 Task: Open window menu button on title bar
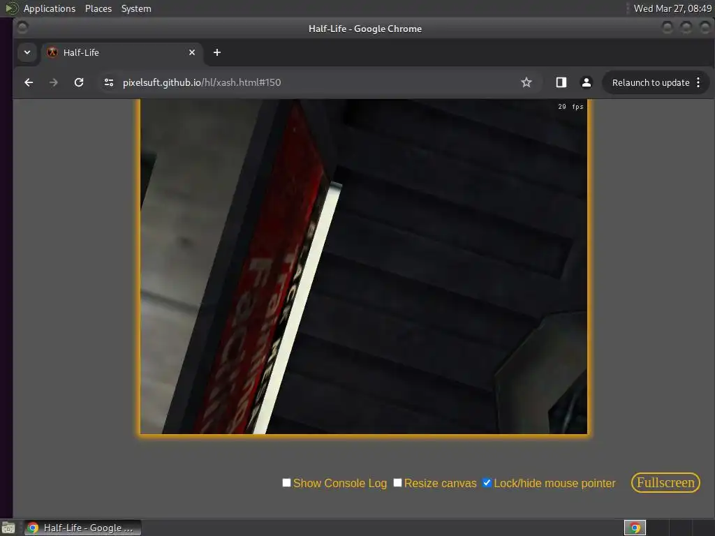(22, 28)
